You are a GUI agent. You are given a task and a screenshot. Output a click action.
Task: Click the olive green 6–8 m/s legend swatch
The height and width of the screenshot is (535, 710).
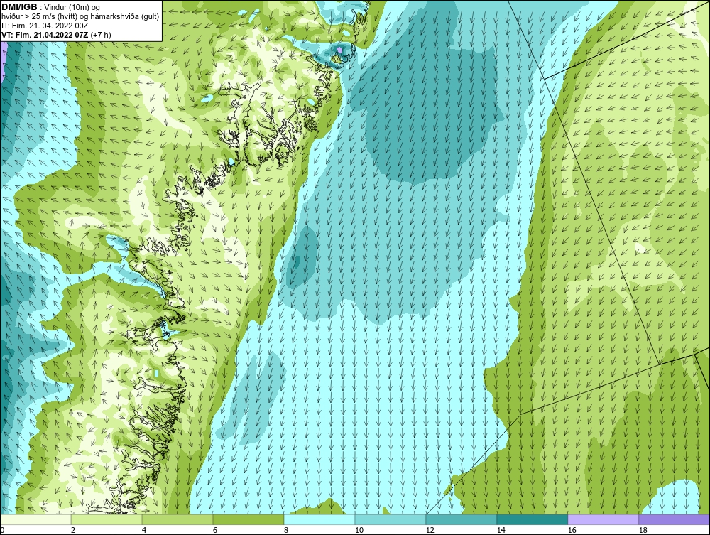click(248, 519)
